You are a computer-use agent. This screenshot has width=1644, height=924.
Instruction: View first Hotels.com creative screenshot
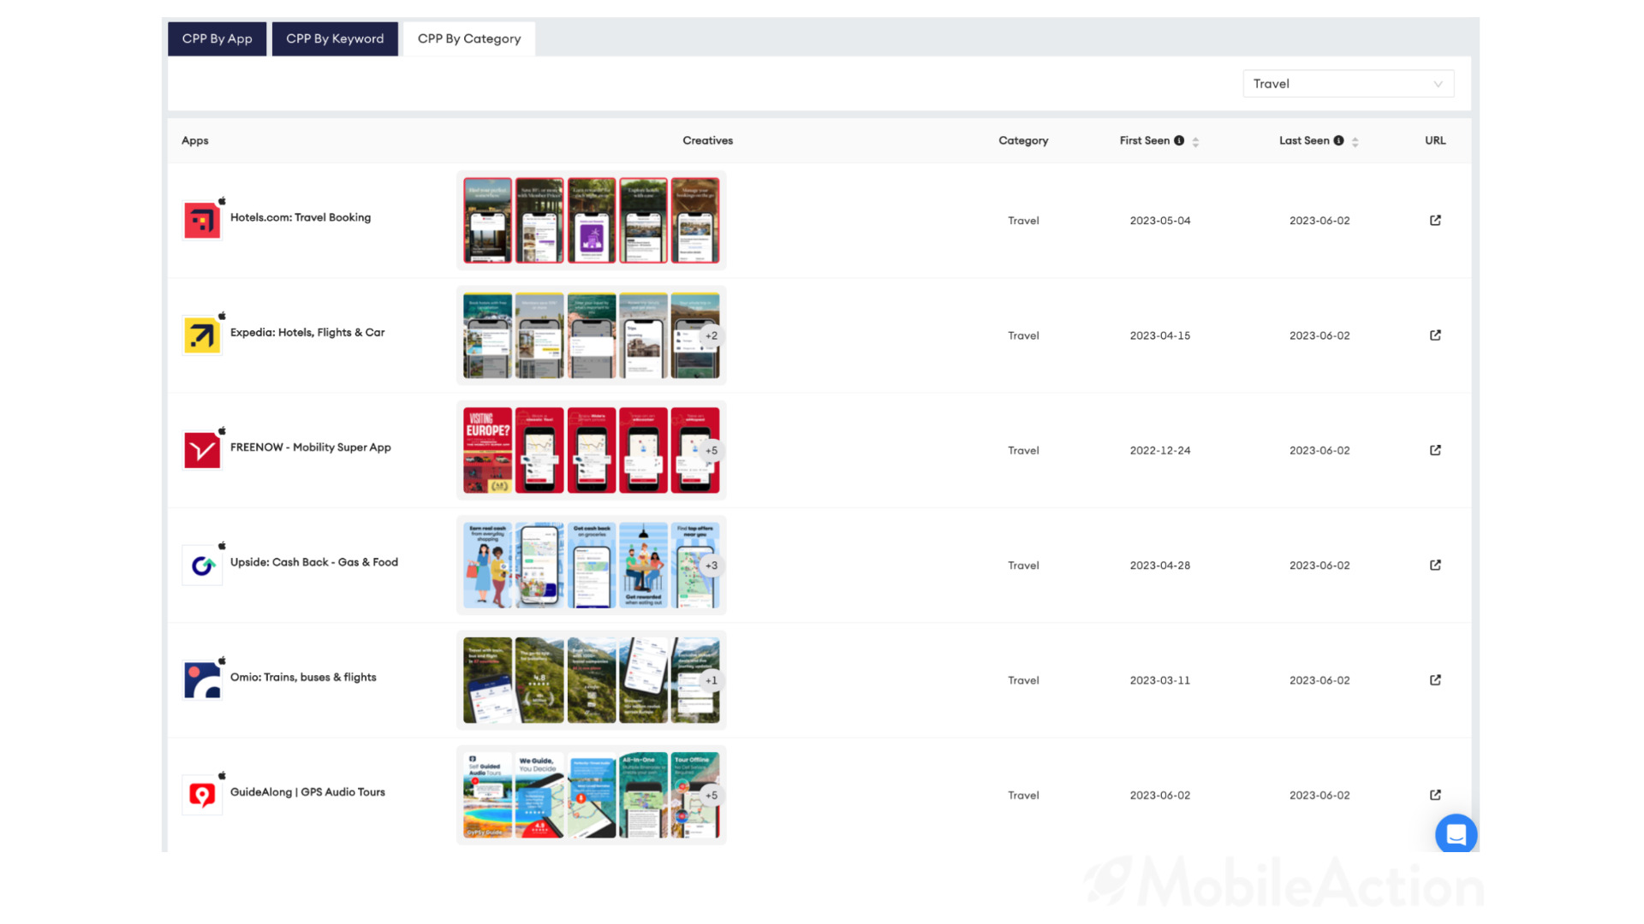click(x=487, y=221)
